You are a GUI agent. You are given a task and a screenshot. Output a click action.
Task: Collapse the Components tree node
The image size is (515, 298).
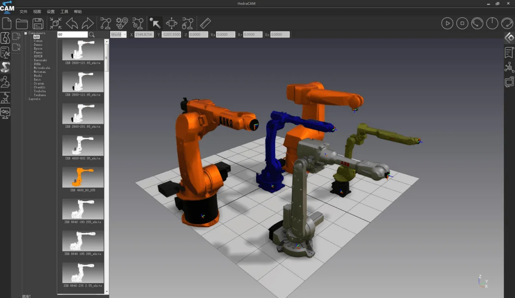[x=26, y=33]
